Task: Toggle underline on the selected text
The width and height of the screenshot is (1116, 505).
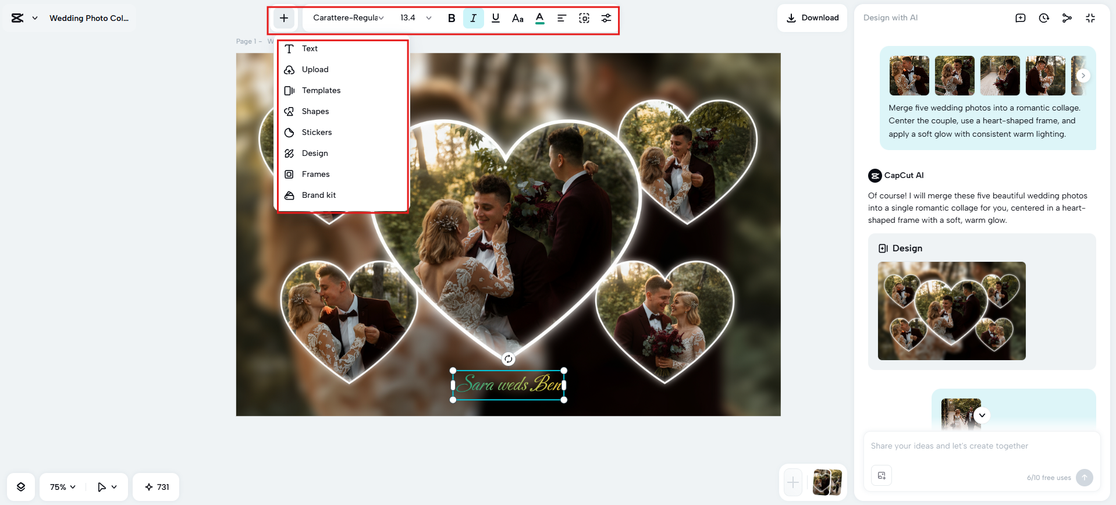Action: pos(495,18)
